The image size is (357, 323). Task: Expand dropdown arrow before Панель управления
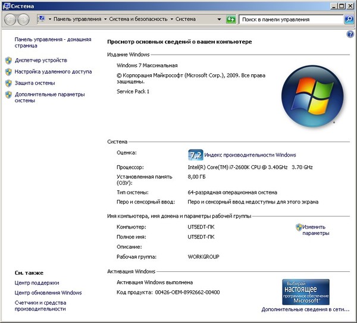click(50, 20)
